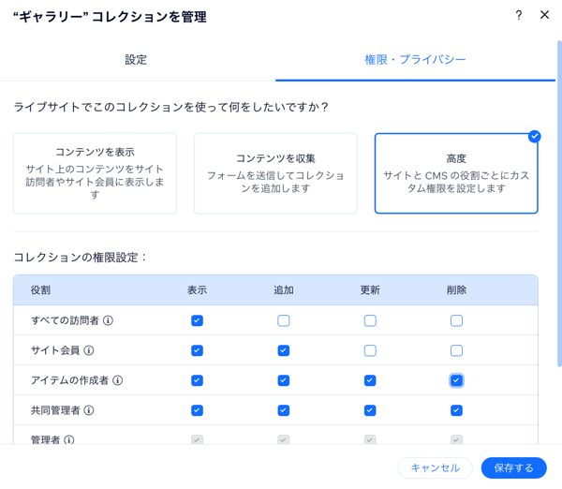
Task: Click the help question mark icon
Action: pos(519,15)
